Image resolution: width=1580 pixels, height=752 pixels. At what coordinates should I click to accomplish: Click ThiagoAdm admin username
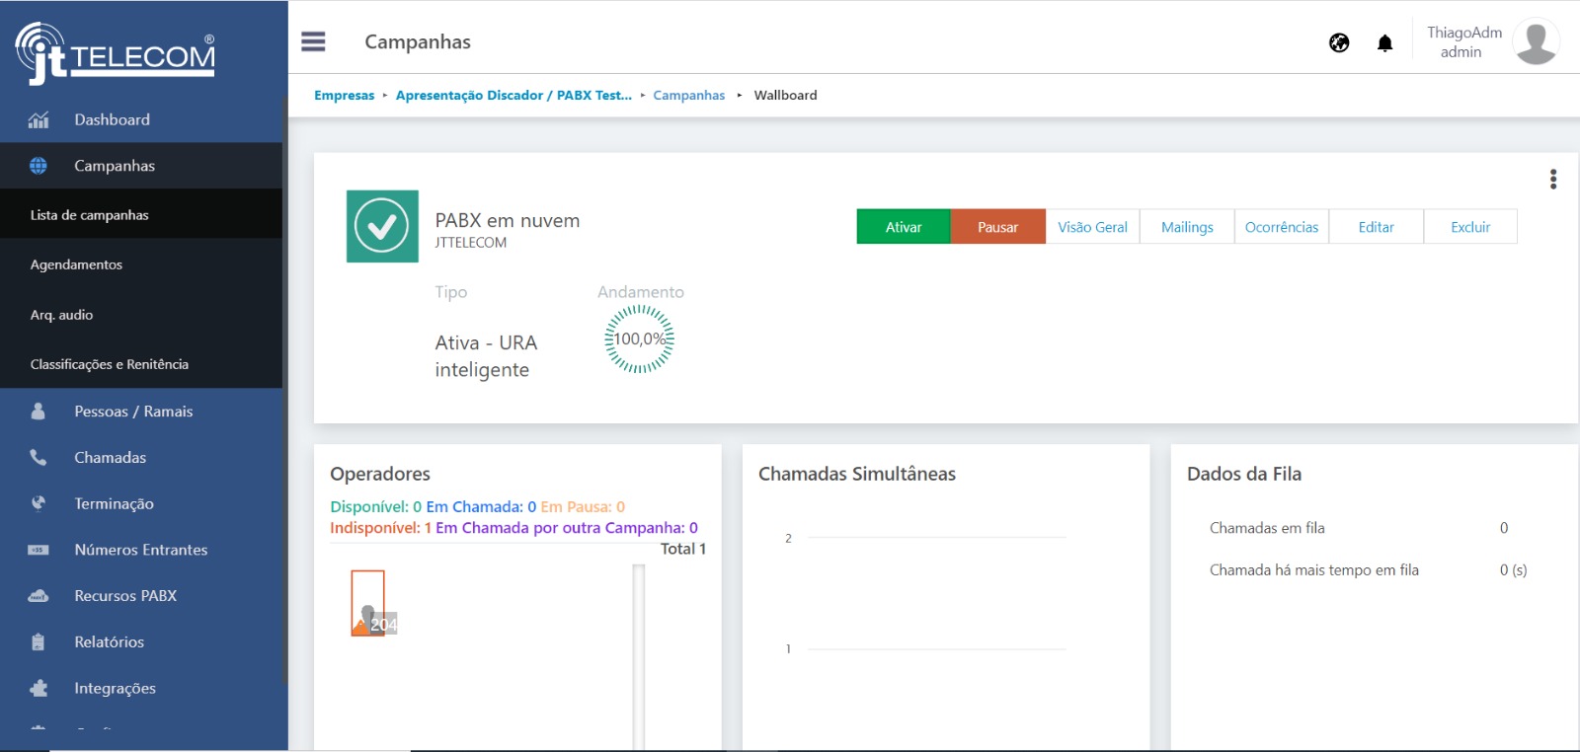pos(1463,41)
